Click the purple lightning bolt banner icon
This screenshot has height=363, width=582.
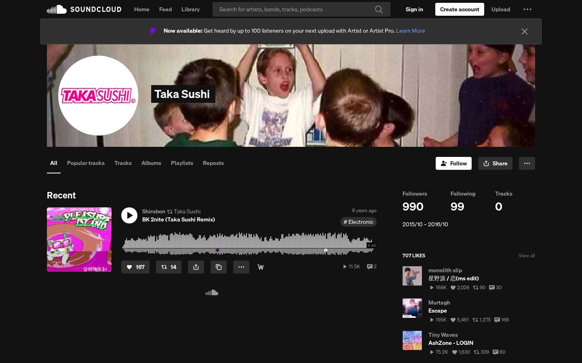[x=153, y=31]
